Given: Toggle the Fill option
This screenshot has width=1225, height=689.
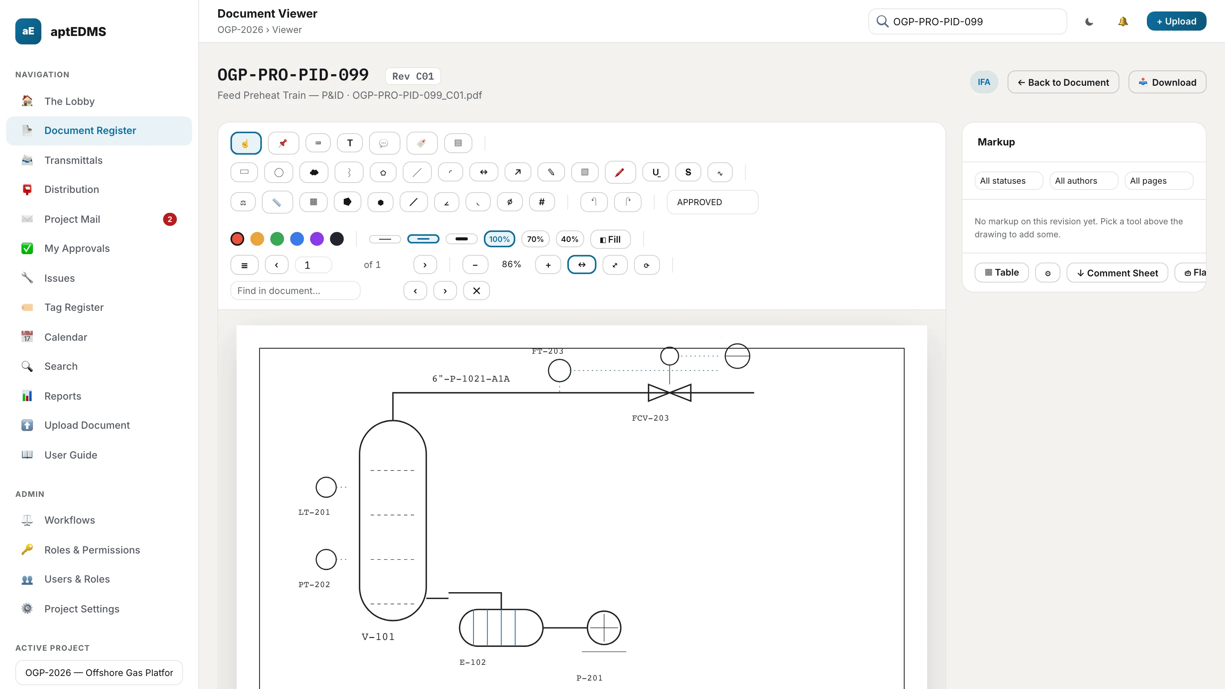Looking at the screenshot, I should coord(611,239).
